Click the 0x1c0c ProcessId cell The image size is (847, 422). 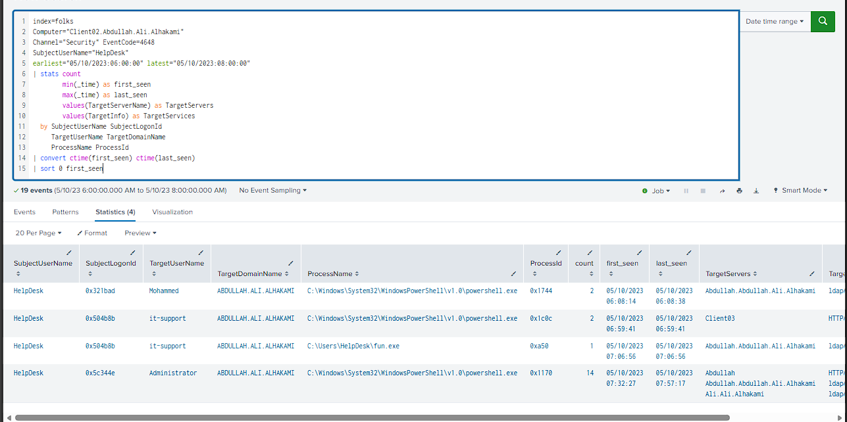541,318
